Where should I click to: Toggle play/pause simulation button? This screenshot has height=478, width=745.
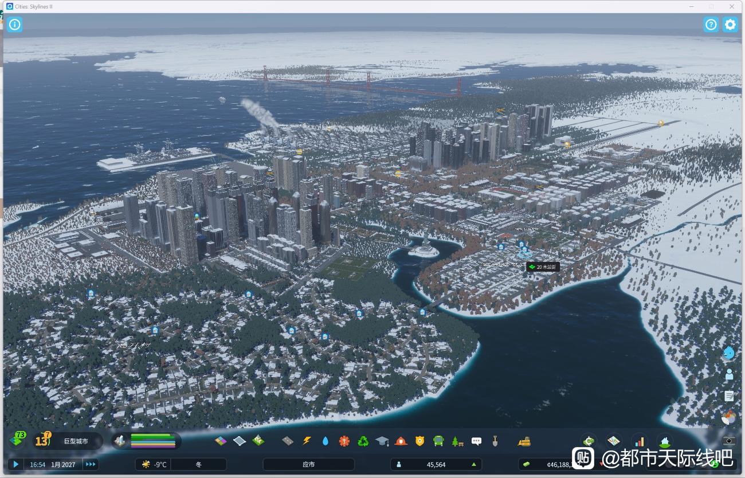click(x=15, y=464)
